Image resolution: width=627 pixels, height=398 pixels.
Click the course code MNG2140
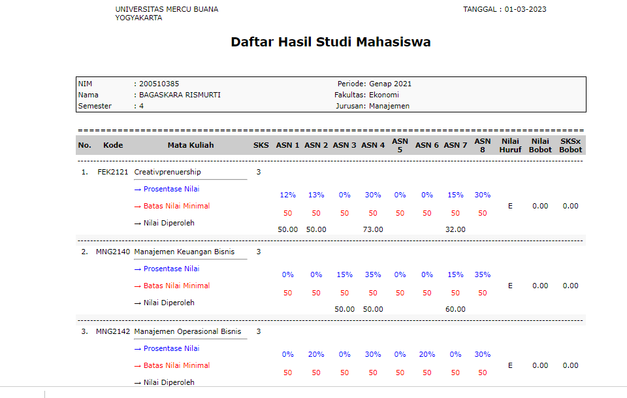tap(112, 252)
